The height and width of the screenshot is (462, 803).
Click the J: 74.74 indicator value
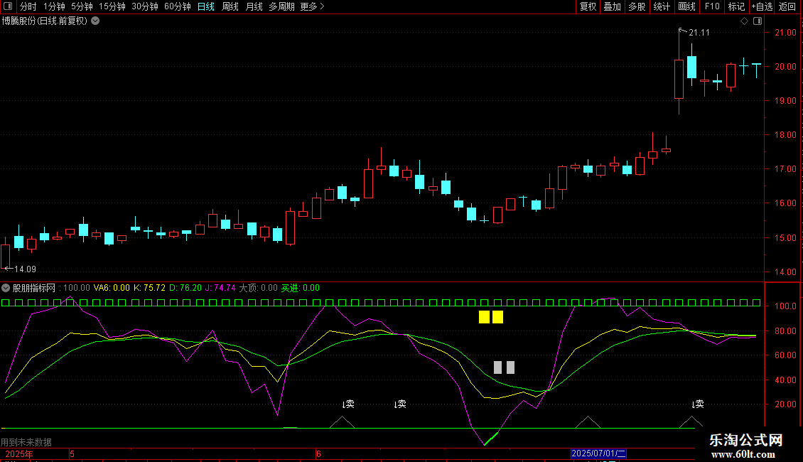220,288
